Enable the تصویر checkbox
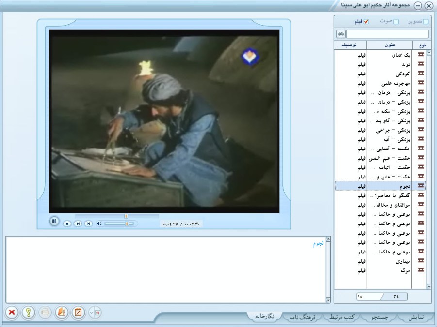 (x=426, y=22)
